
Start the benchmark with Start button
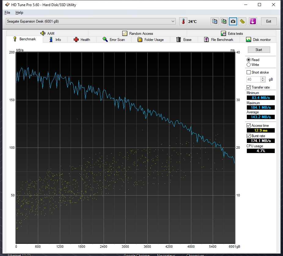click(259, 50)
